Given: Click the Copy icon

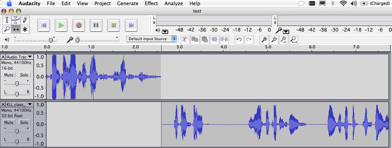Looking at the screenshot, I should pyautogui.click(x=195, y=39).
